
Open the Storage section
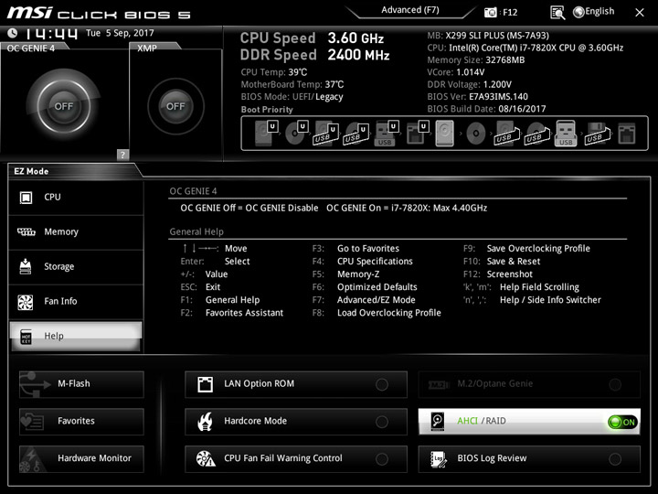tap(76, 267)
